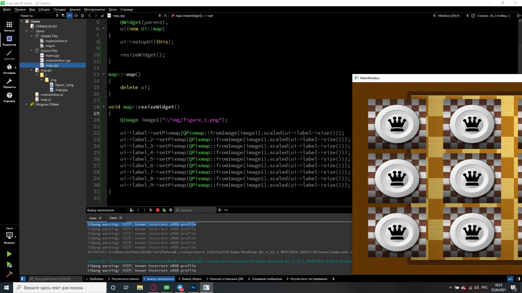The image size is (522, 293).
Task: Expand the Модули CMake node
Action: coord(27,104)
